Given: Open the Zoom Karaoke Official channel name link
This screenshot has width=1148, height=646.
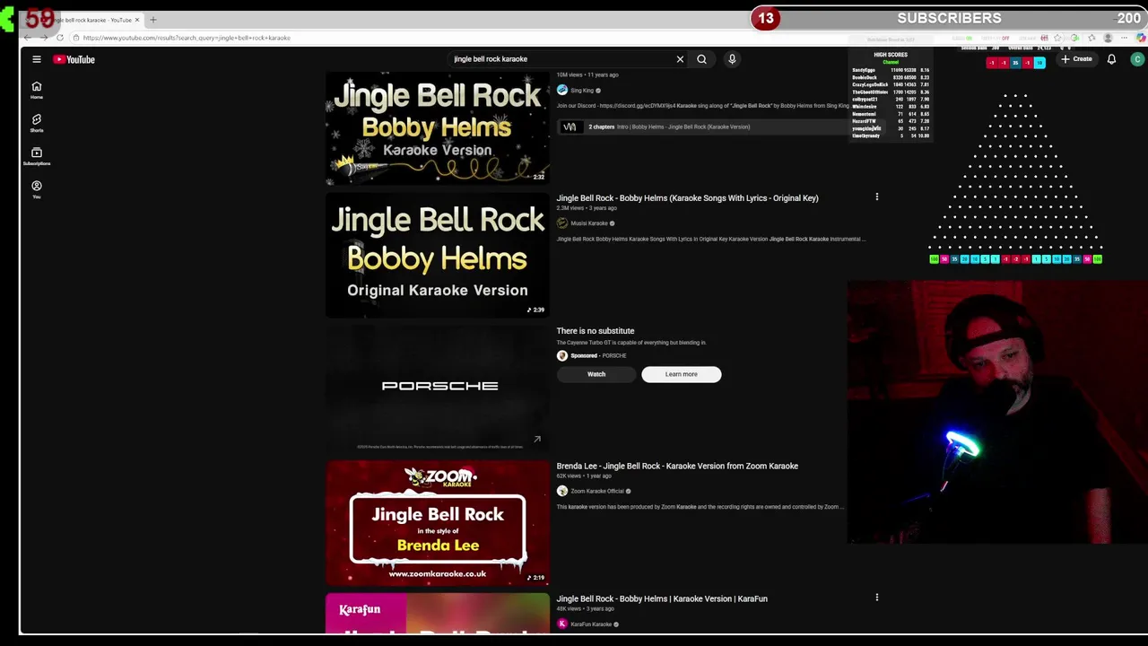Looking at the screenshot, I should (x=596, y=491).
